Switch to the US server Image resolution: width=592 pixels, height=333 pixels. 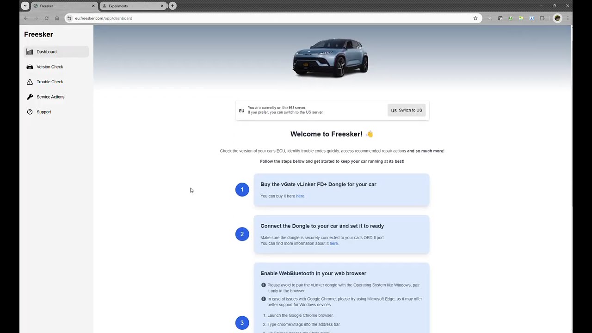[x=407, y=110]
